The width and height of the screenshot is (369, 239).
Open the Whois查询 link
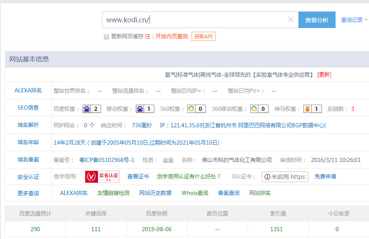tap(195, 193)
